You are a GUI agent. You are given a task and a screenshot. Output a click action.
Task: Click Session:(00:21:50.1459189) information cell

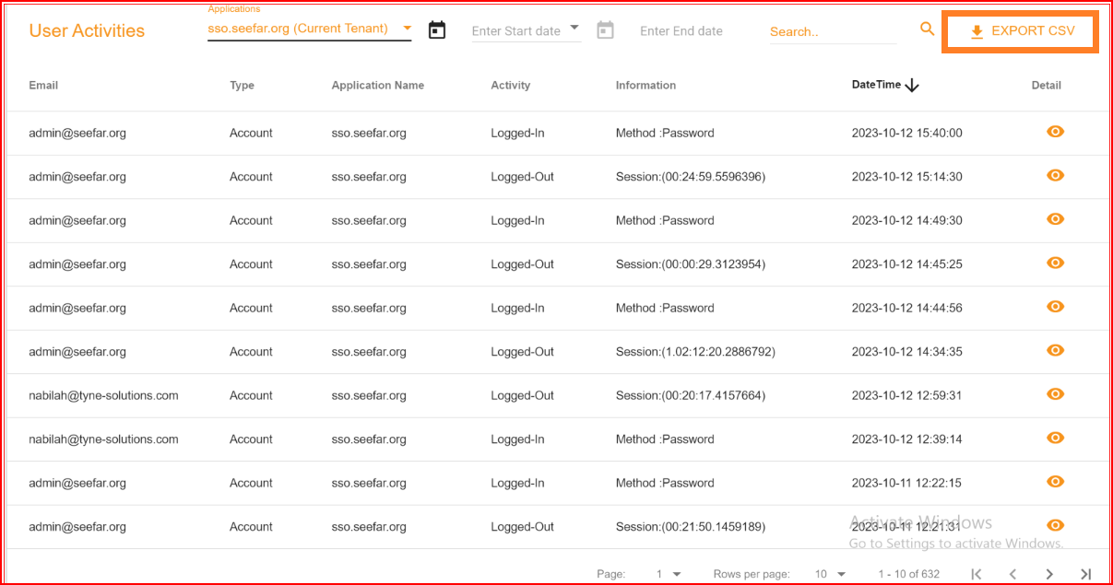pyautogui.click(x=691, y=527)
